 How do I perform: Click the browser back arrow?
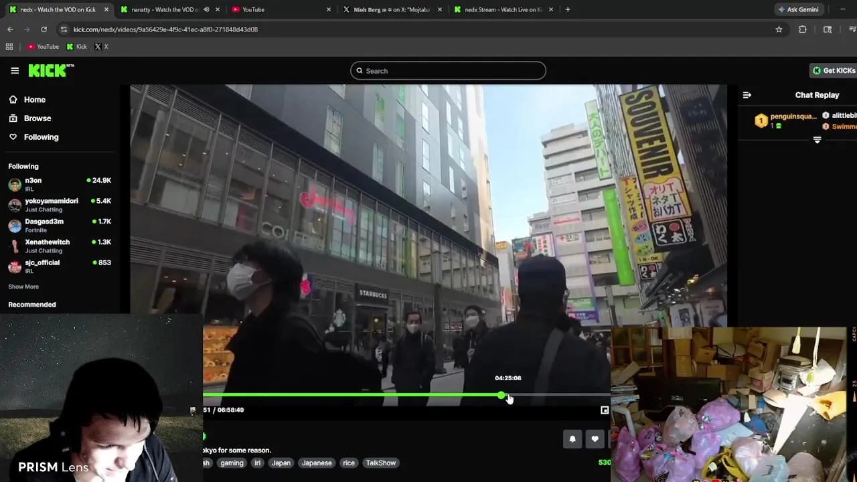click(x=10, y=29)
